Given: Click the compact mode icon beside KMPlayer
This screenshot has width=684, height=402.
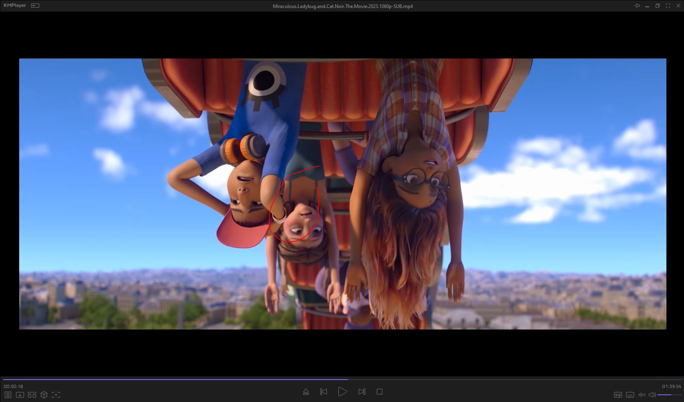Looking at the screenshot, I should point(35,6).
